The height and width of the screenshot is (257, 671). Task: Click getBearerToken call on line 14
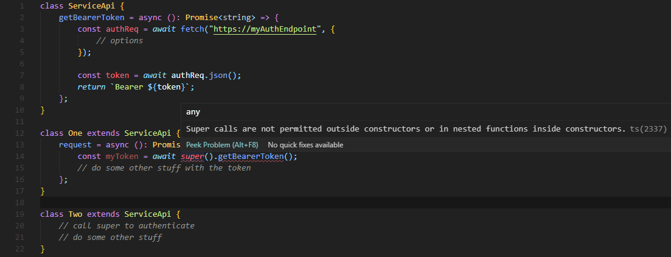(251, 157)
